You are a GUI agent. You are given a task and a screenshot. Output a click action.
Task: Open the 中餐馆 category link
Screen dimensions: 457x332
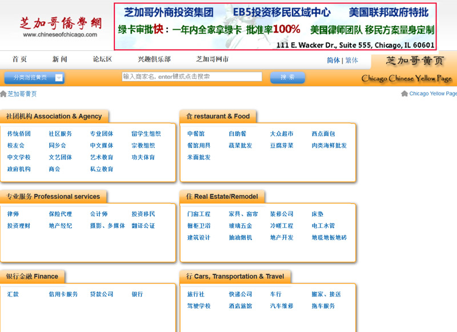click(x=196, y=134)
